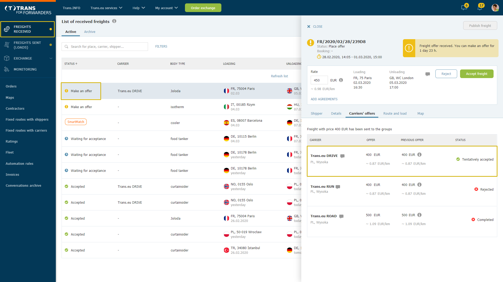
Task: Select the Active tab
Action: [x=71, y=32]
